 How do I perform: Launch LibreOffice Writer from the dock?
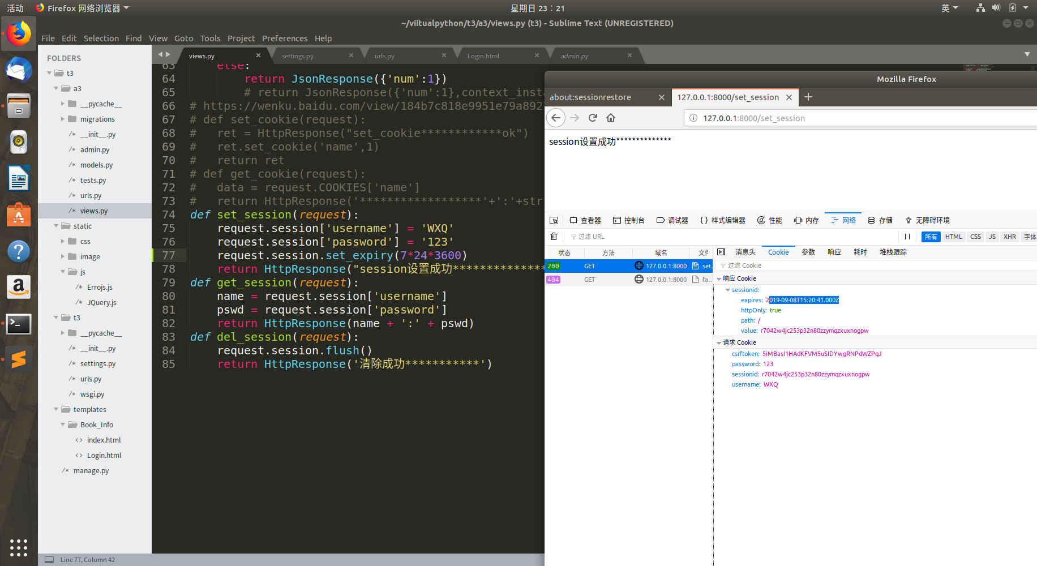tap(19, 179)
